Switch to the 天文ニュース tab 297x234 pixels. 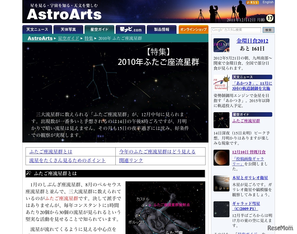[37, 30]
